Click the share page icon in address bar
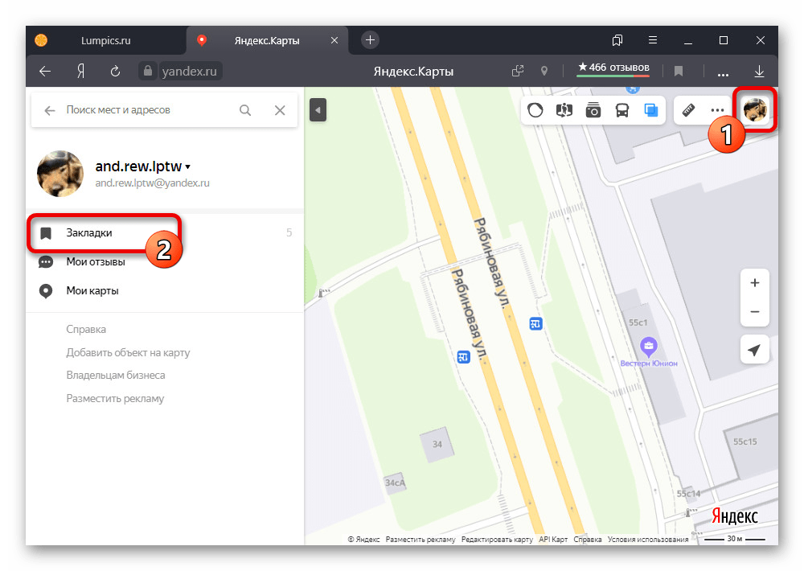Image resolution: width=804 pixels, height=571 pixels. pyautogui.click(x=518, y=71)
